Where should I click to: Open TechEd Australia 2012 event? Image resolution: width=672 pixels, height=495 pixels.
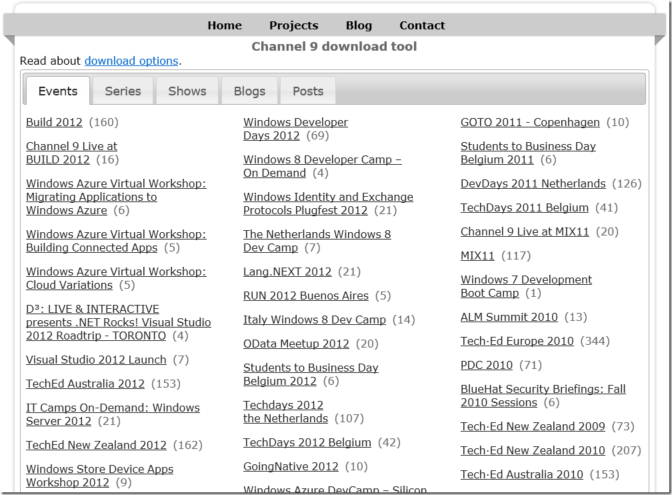[x=85, y=384]
